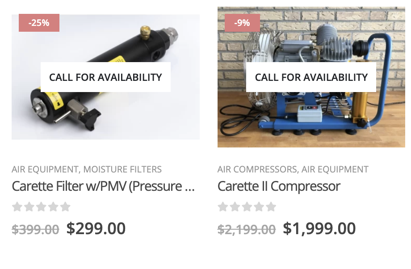Open Air Equipment category under compressor
411x269 pixels.
tap(335, 169)
